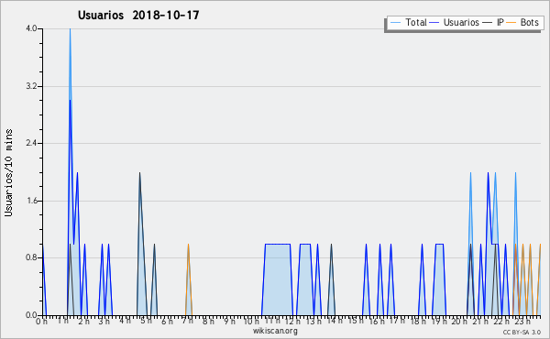Click the 23 h tick label
The height and width of the screenshot is (339, 550).
(522, 321)
